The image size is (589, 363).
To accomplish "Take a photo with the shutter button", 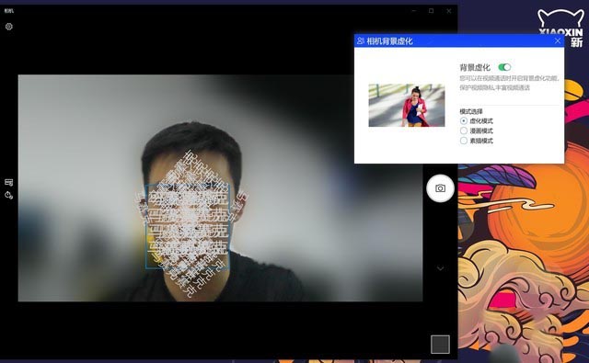I will pos(440,188).
